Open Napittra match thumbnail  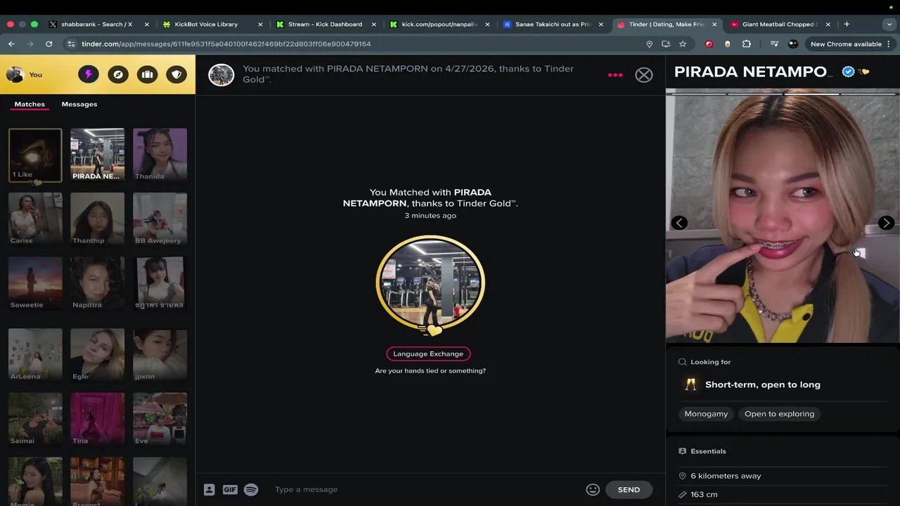click(97, 284)
